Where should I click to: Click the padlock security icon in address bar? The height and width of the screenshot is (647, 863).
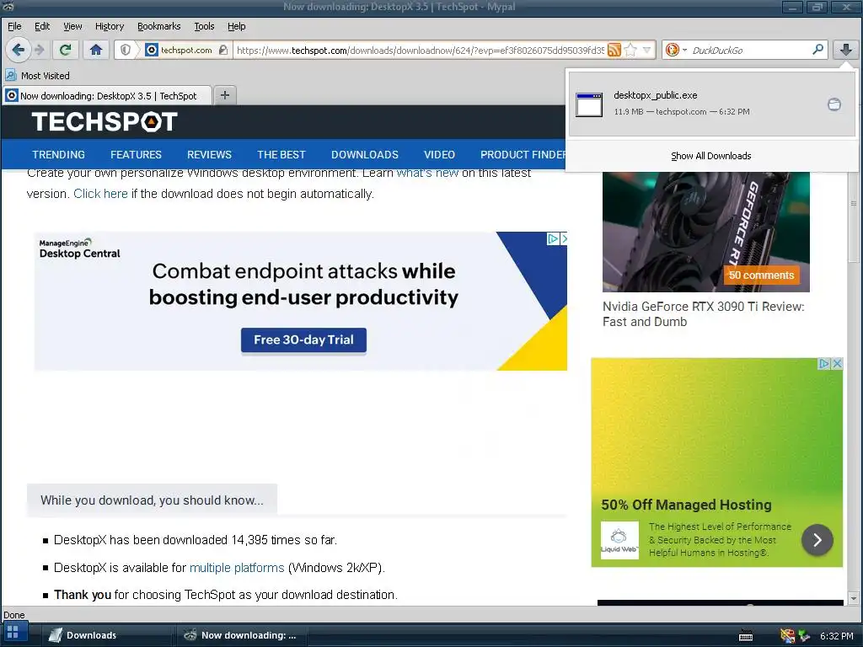click(222, 50)
